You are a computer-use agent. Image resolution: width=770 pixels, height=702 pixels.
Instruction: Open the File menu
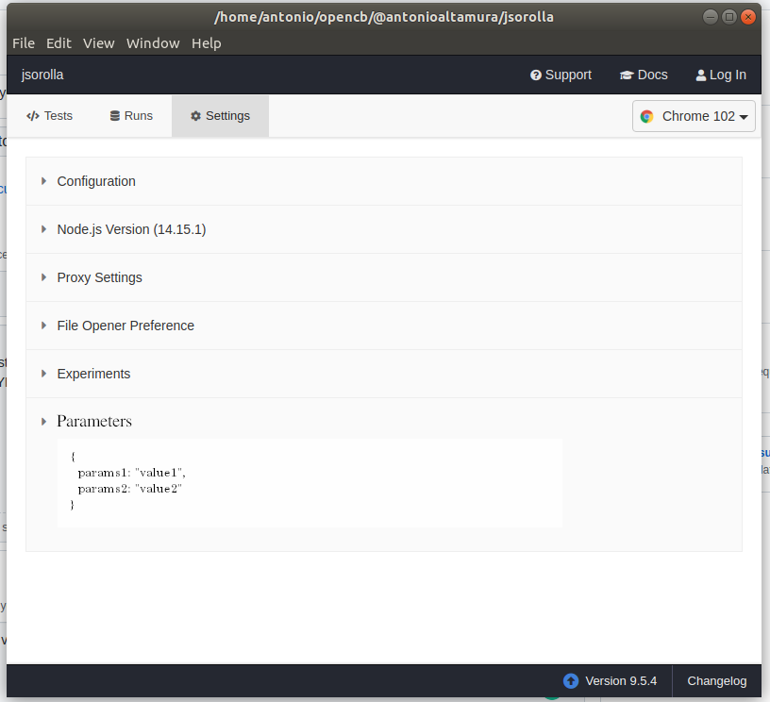pyautogui.click(x=23, y=42)
